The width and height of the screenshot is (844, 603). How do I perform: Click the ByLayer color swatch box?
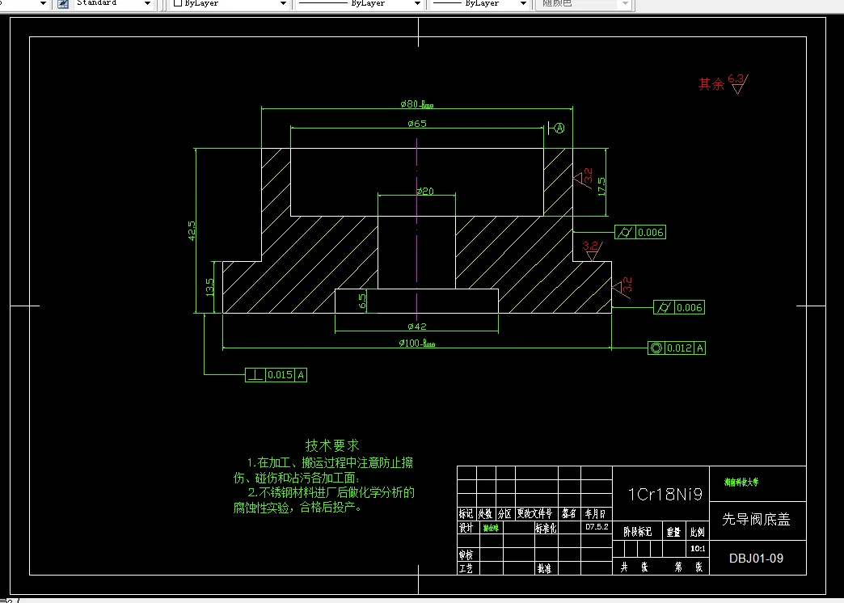click(x=178, y=3)
